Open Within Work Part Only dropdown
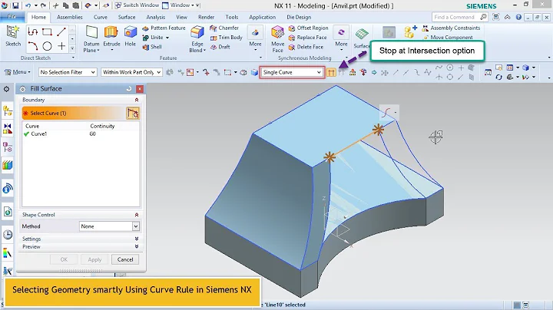The height and width of the screenshot is (310, 553). pyautogui.click(x=131, y=72)
